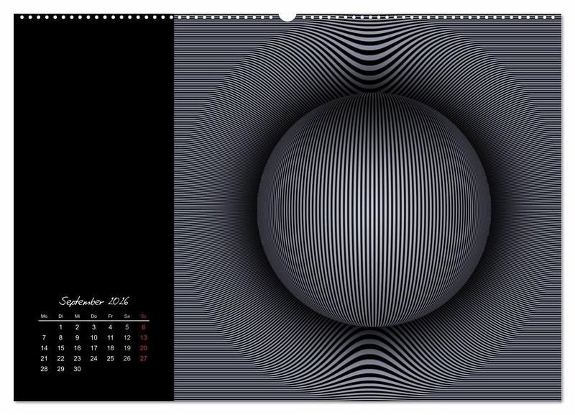Select the red Sunday date 27
This screenshot has height=415, width=575.
143,358
